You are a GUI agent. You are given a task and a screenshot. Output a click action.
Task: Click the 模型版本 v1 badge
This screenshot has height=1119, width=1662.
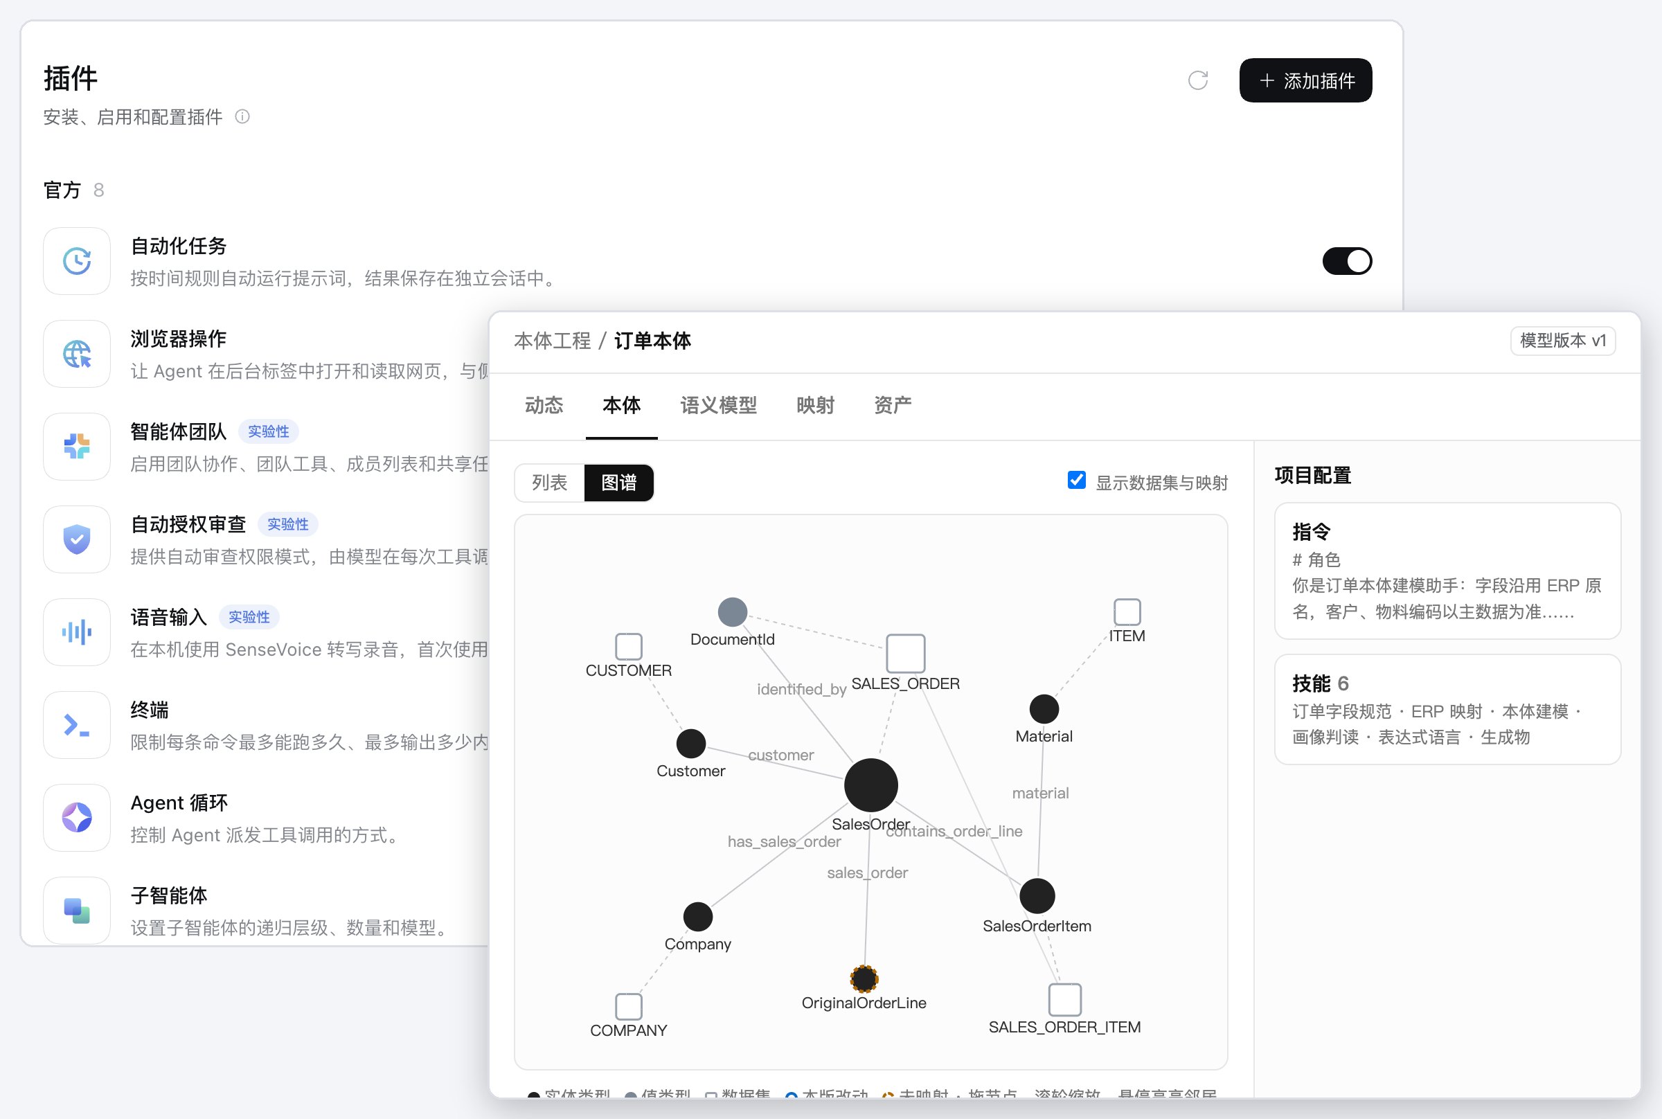[1563, 341]
